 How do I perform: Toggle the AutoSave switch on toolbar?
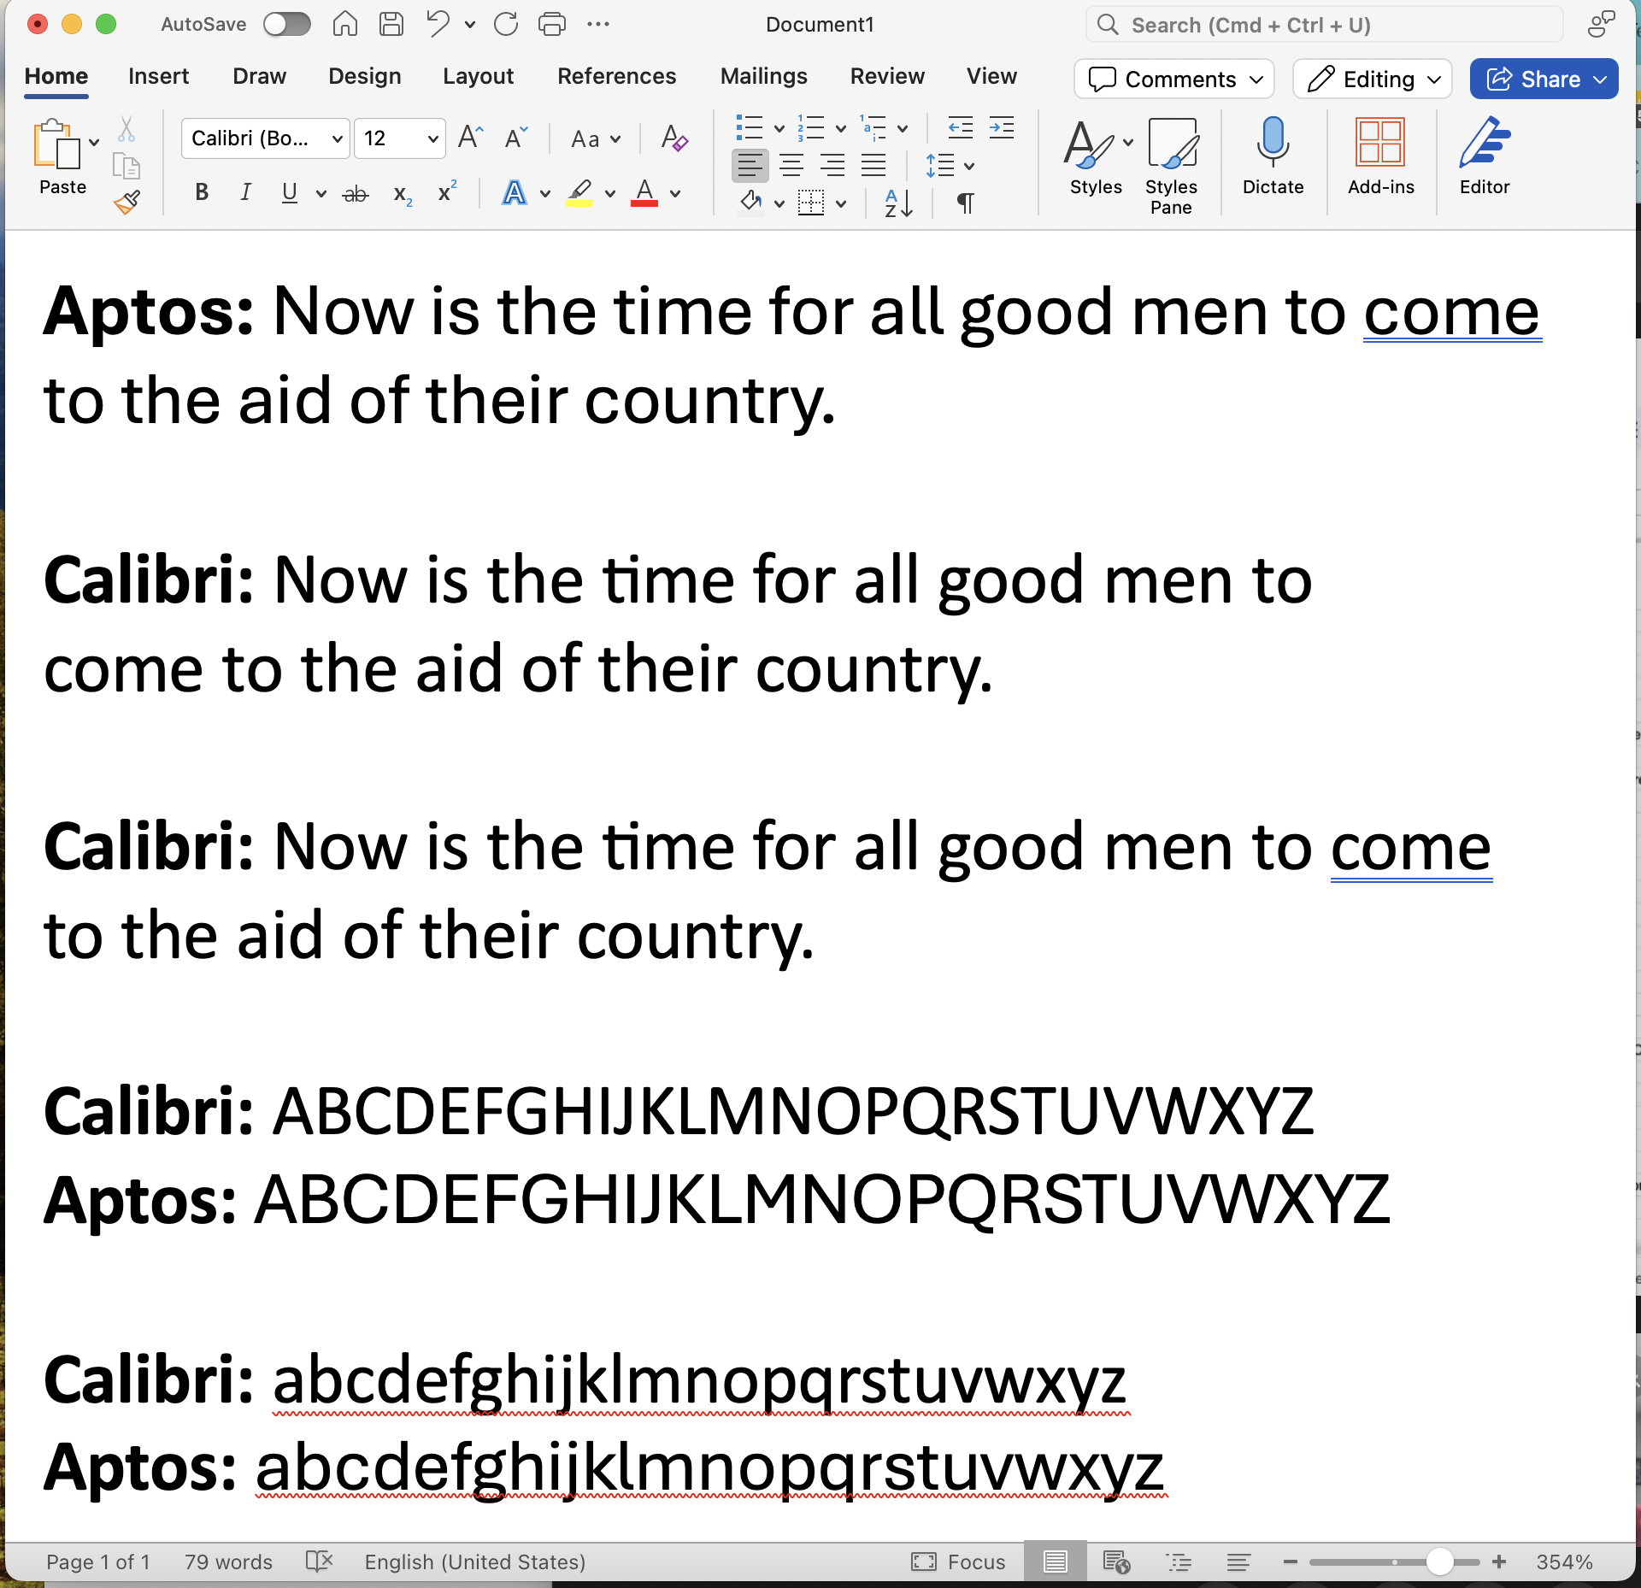[289, 23]
